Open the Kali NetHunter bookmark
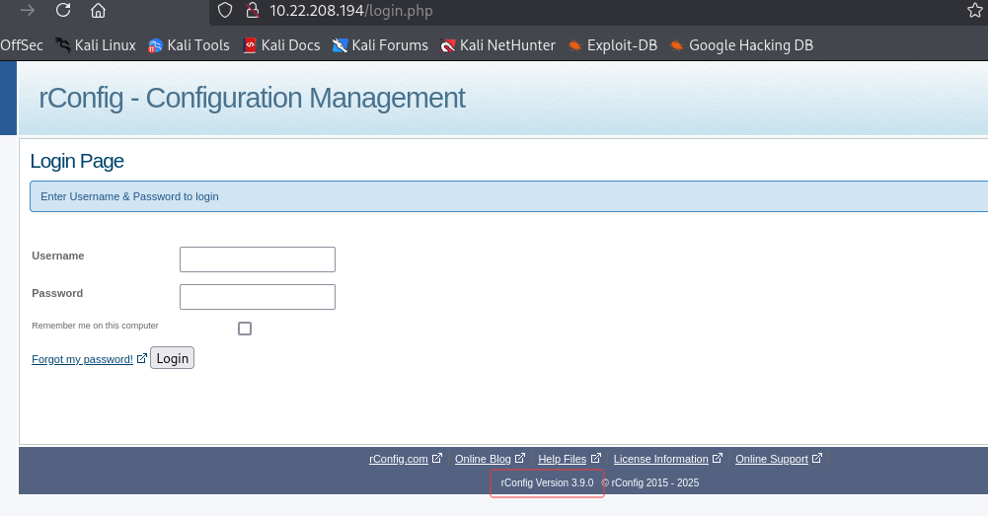The height and width of the screenshot is (516, 988). point(498,45)
